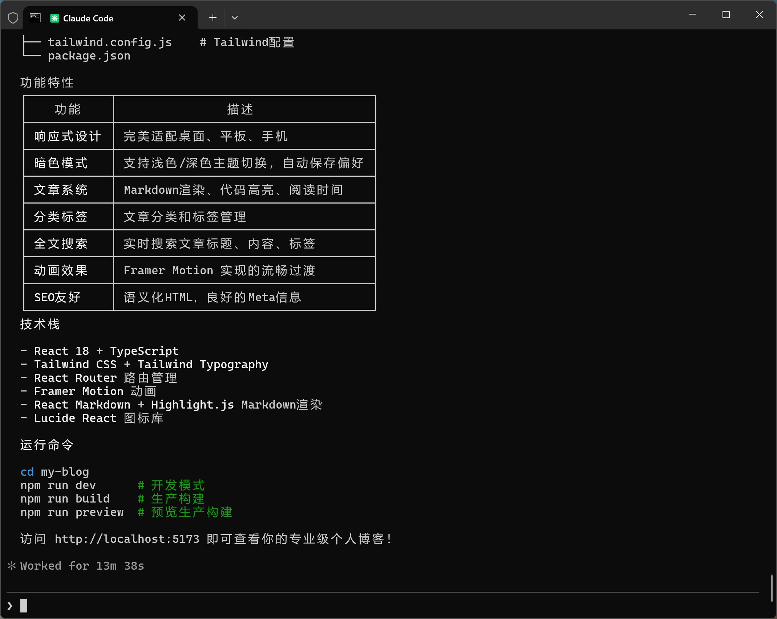Click the Worked for 13m 38s status

82,566
